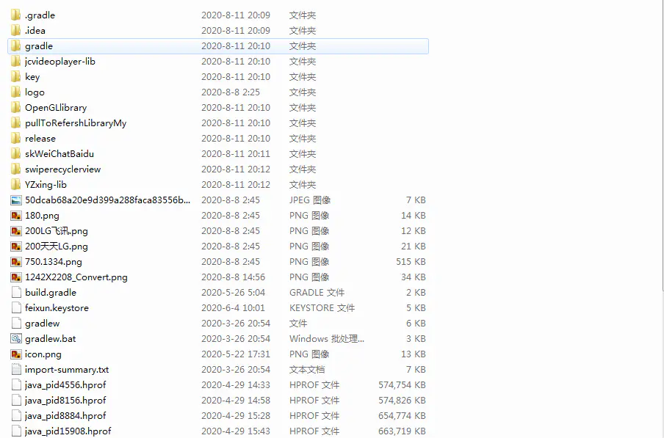
Task: Select the skWeiChatBaidu folder name
Action: [x=59, y=154]
